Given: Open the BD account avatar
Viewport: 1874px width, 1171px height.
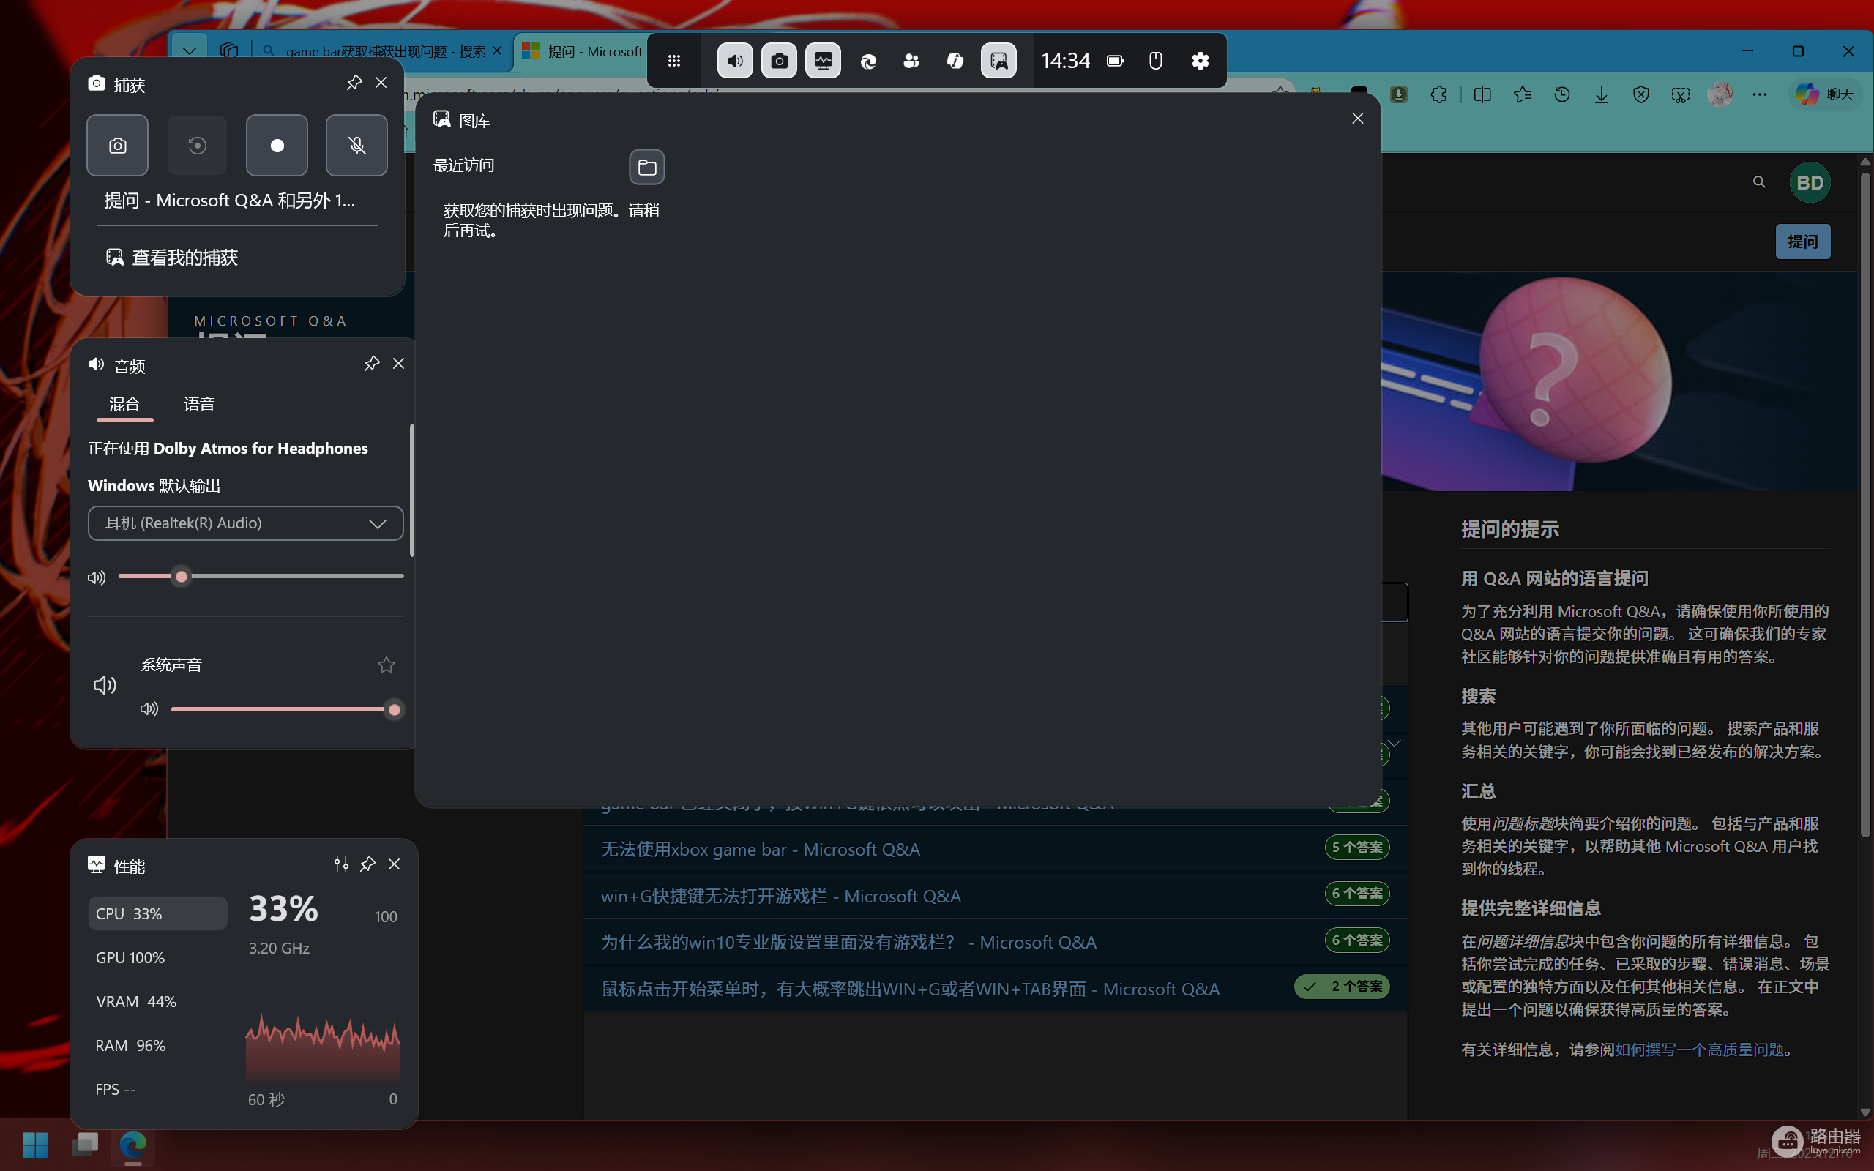Looking at the screenshot, I should [x=1810, y=183].
